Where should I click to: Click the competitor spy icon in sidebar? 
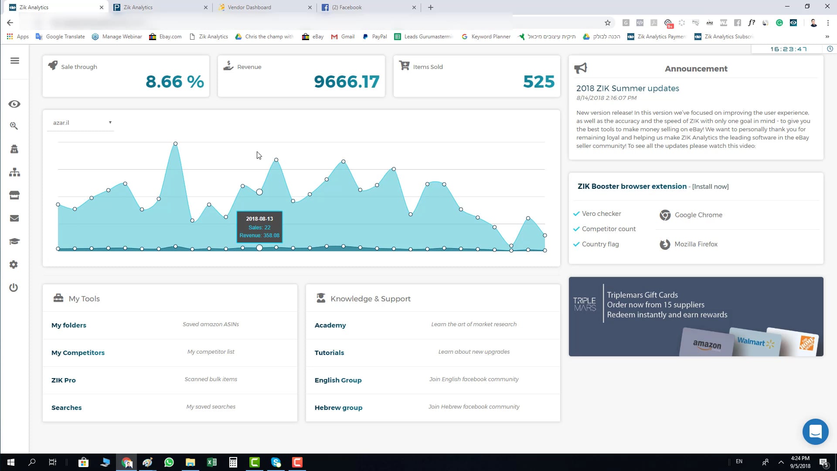(14, 149)
